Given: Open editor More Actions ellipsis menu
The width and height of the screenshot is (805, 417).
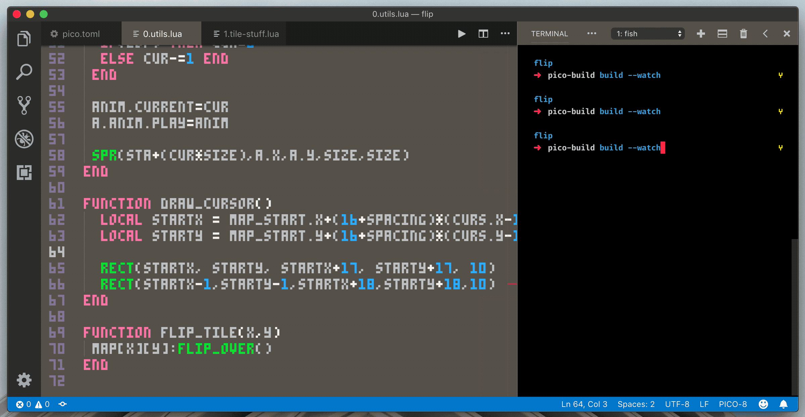Looking at the screenshot, I should pos(505,34).
